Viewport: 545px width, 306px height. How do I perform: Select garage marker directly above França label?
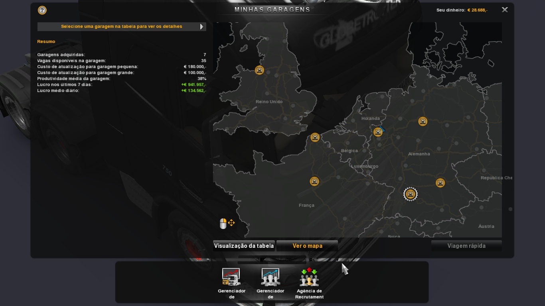[x=314, y=182]
